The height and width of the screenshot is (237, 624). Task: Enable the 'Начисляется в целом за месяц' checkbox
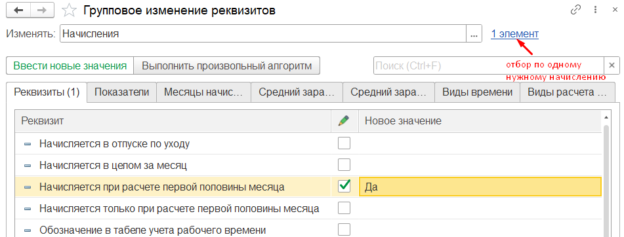tap(344, 165)
